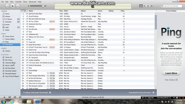Open the Genius item
Viewport: 185px width, 104px height.
(x=8, y=51)
